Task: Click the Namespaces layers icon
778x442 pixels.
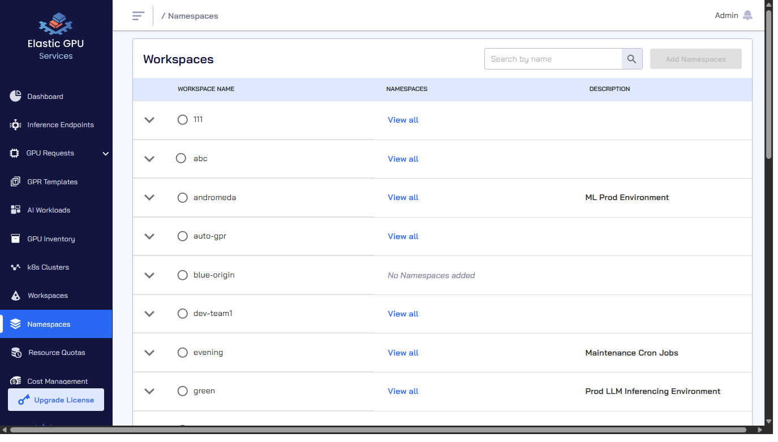Action: coord(15,324)
